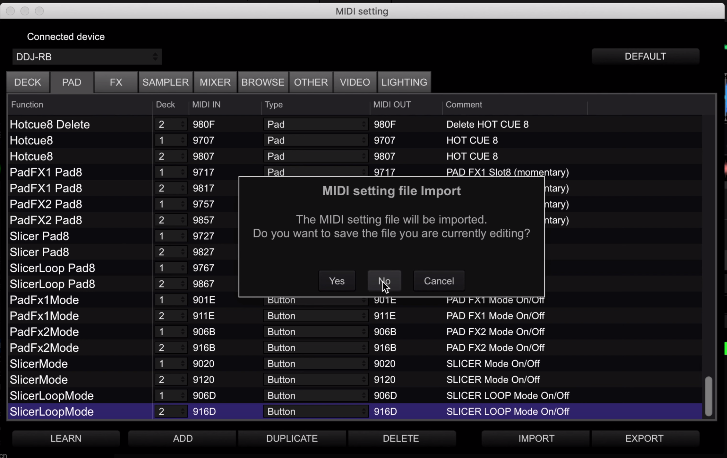The height and width of the screenshot is (458, 727).
Task: Click Yes to save the current MIDI file
Action: (337, 280)
